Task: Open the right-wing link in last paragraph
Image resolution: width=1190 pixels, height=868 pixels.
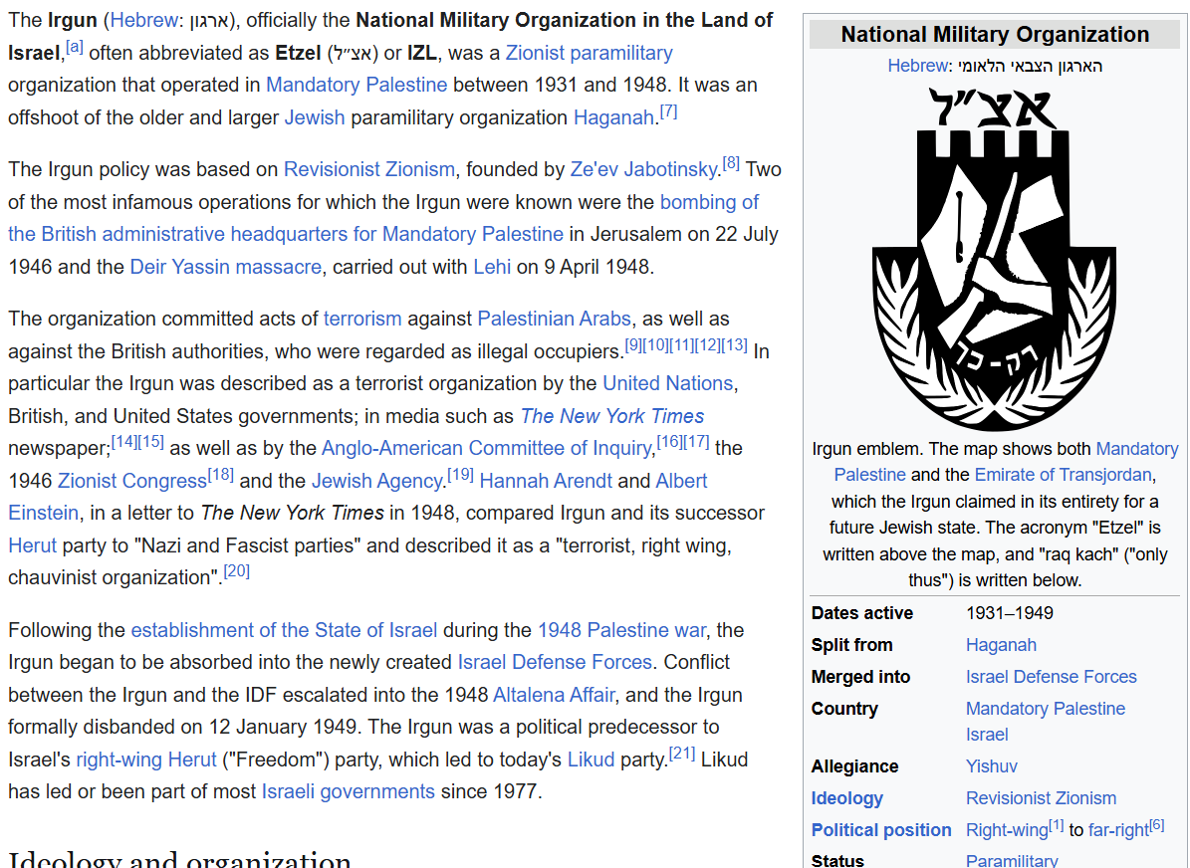Action: click(x=119, y=759)
